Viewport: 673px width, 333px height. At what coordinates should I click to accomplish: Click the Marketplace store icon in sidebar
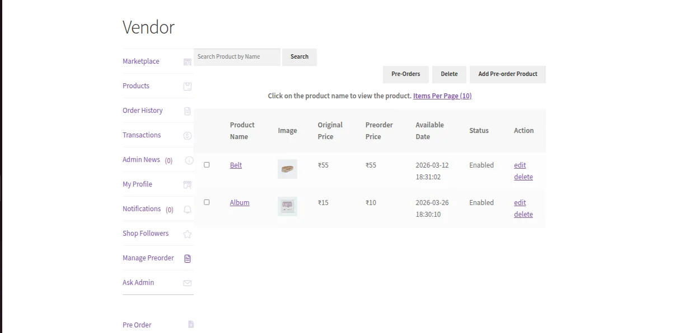188,62
